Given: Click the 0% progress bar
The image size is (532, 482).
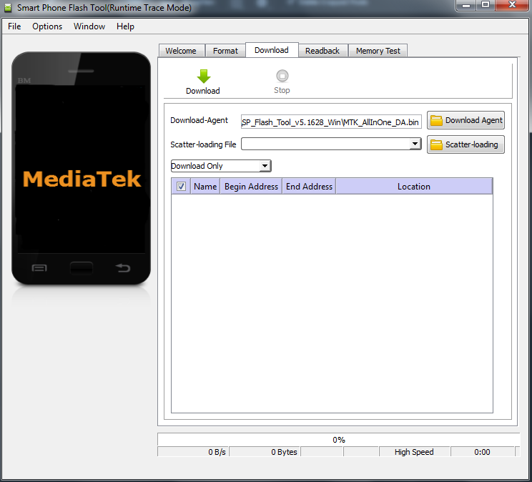Looking at the screenshot, I should pyautogui.click(x=338, y=440).
